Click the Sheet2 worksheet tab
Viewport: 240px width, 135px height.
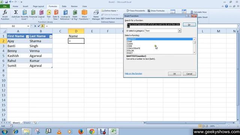click(x=27, y=123)
